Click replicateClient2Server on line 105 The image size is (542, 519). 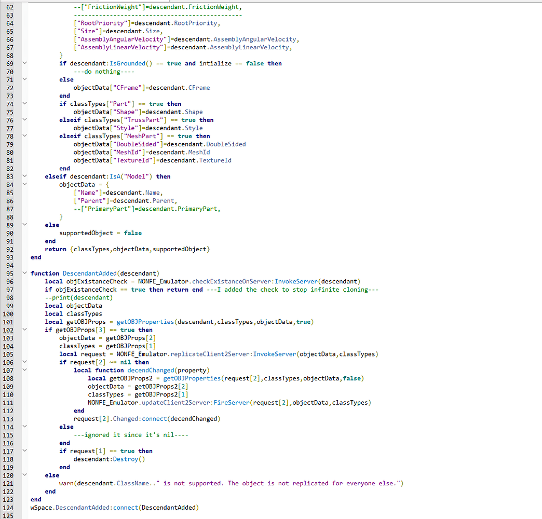click(210, 354)
